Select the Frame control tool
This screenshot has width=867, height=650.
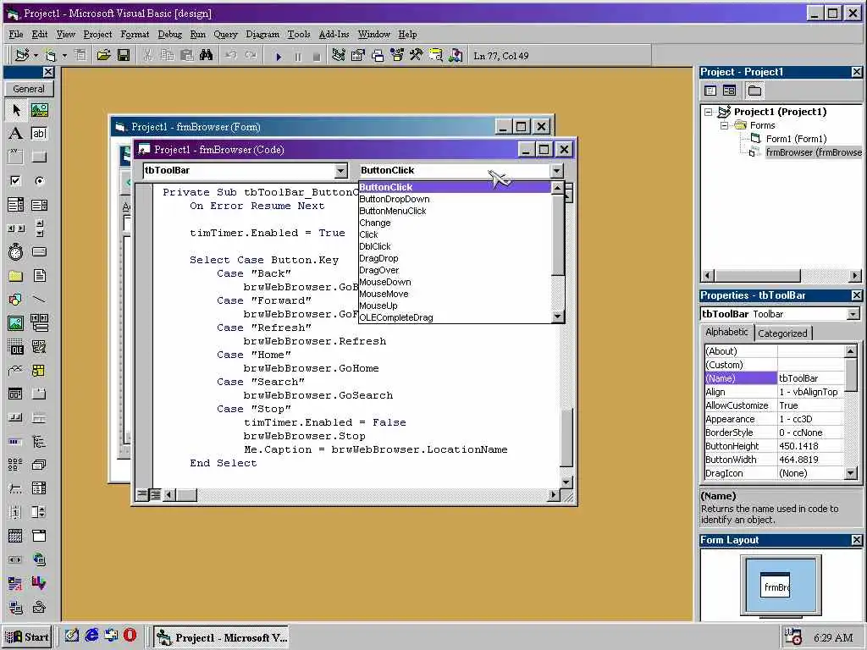pyautogui.click(x=15, y=157)
